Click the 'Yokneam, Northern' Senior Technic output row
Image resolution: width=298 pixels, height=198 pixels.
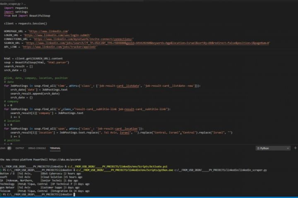coord(39,181)
